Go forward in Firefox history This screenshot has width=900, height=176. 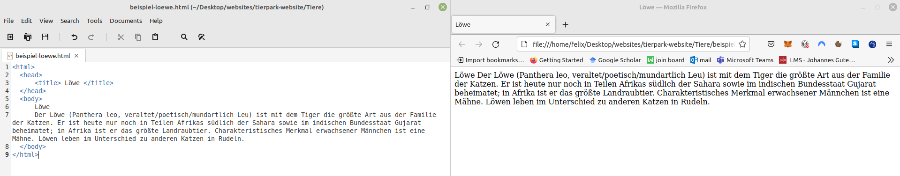click(x=478, y=44)
